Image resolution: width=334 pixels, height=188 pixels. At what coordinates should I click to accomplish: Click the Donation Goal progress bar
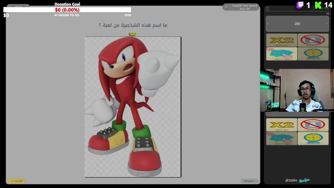point(67,10)
